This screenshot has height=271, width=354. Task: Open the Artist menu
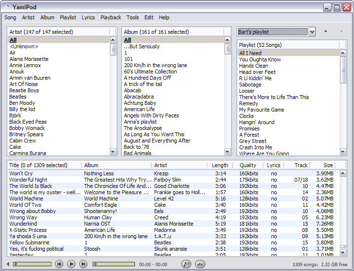pos(28,17)
